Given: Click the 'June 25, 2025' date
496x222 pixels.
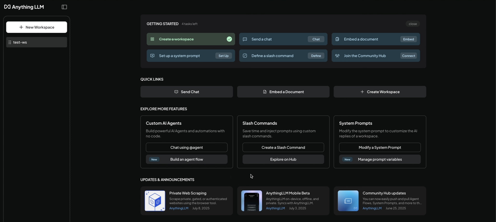Looking at the screenshot, I should point(396,208).
